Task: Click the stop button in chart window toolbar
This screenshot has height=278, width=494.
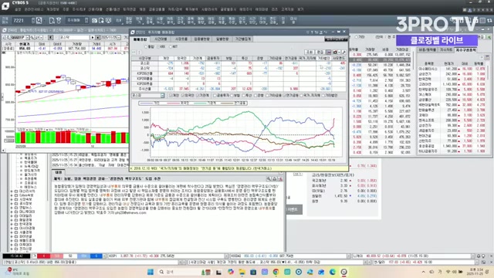Action: (x=98, y=37)
